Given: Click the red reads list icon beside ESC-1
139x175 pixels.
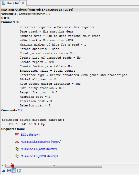Looking at the screenshot, I should click(x=17, y=135).
